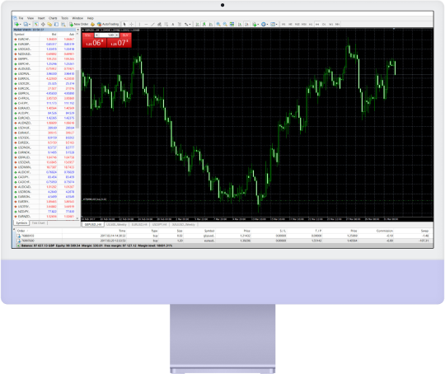
Task: Toggle chart shift icon
Action: click(247, 25)
